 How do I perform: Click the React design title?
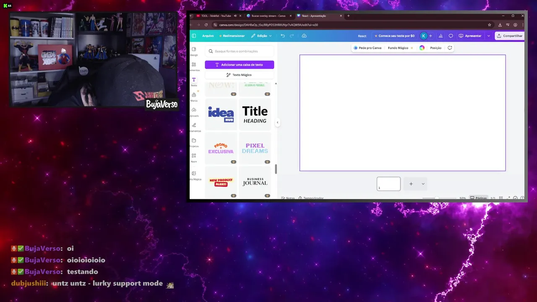362,36
